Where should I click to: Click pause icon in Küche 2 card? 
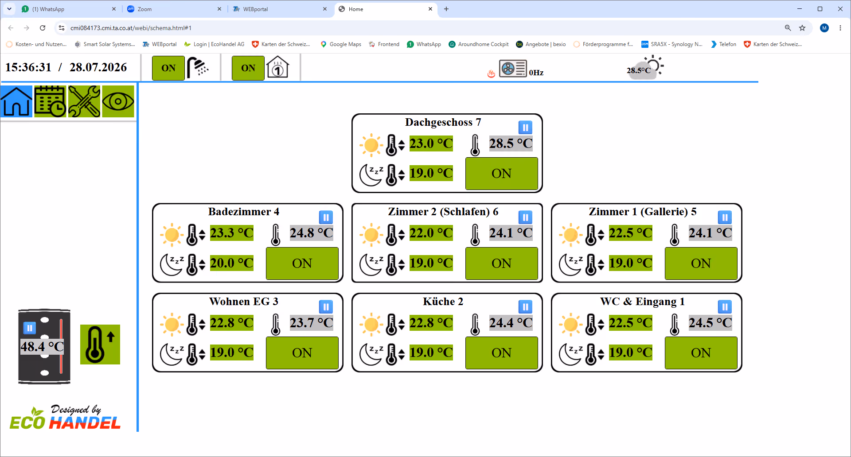525,307
